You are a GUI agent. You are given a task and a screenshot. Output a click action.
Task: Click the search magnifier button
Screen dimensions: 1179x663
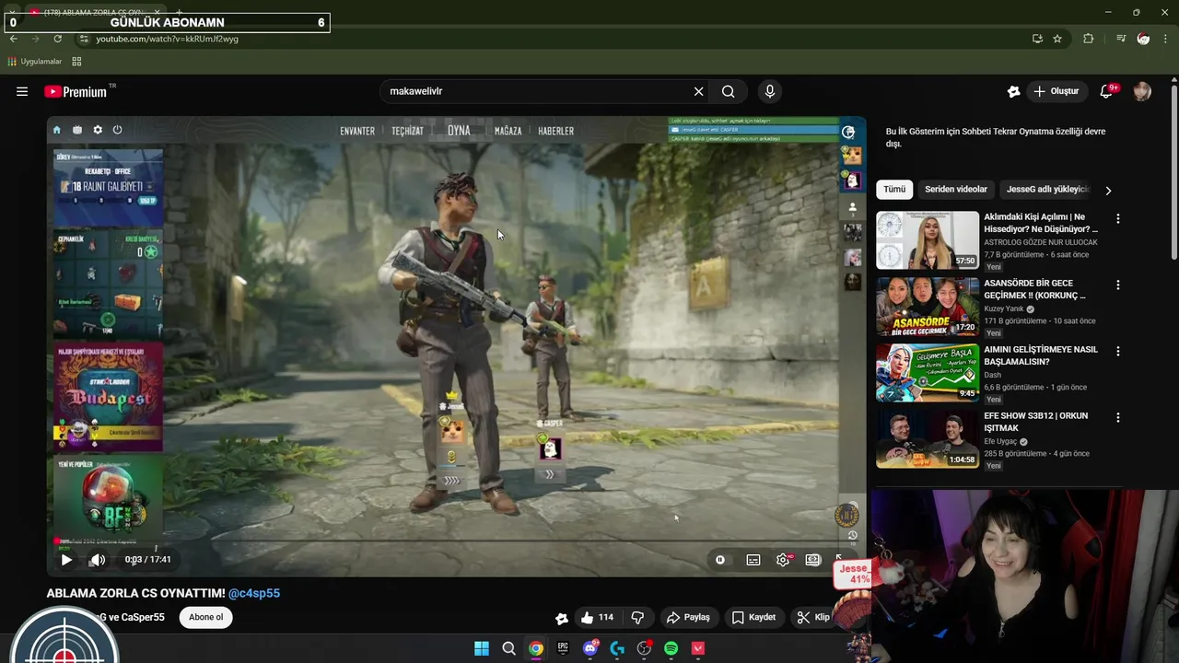(729, 91)
